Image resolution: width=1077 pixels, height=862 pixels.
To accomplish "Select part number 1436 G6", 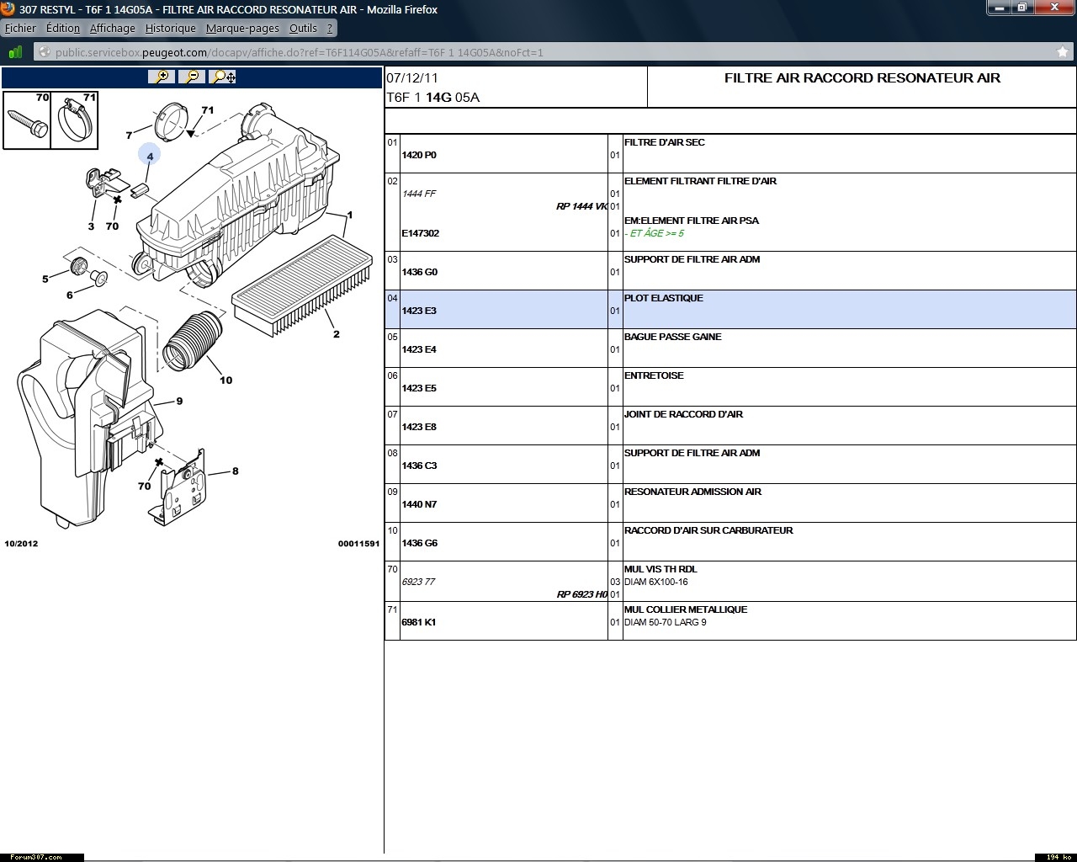I will (420, 543).
